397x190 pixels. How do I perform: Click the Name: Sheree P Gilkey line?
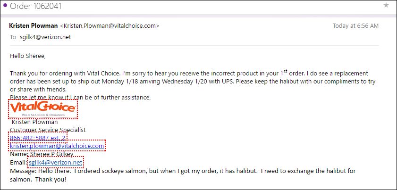pyautogui.click(x=42, y=154)
